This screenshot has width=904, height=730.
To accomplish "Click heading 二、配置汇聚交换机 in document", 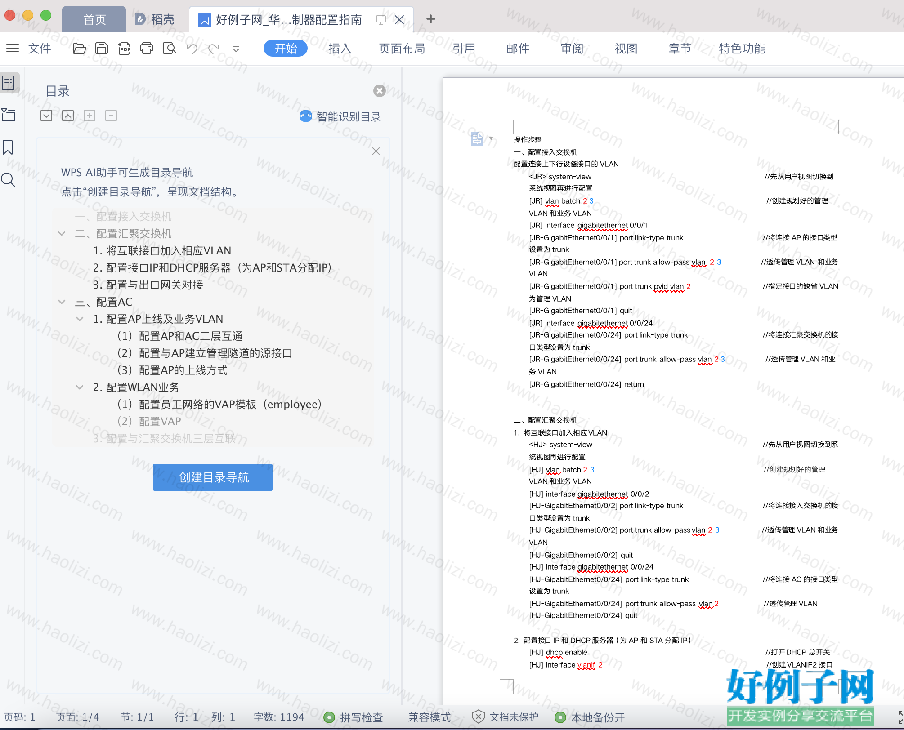I will pos(546,420).
